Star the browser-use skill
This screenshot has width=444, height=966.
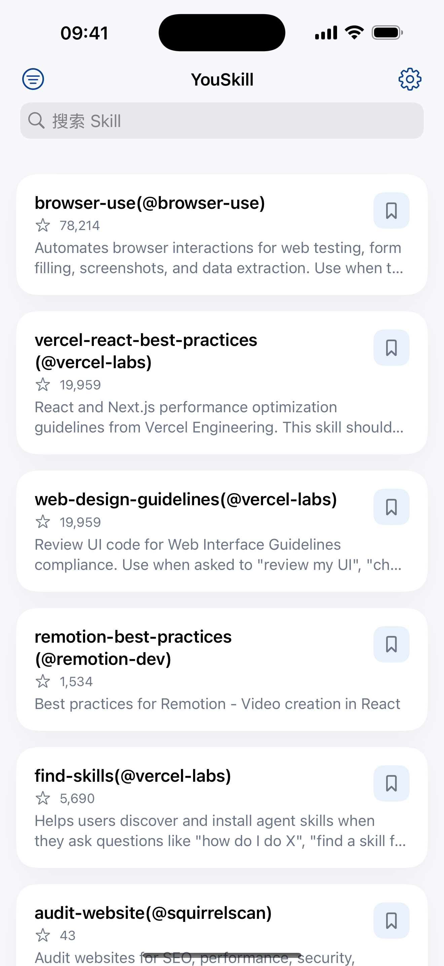pyautogui.click(x=43, y=225)
